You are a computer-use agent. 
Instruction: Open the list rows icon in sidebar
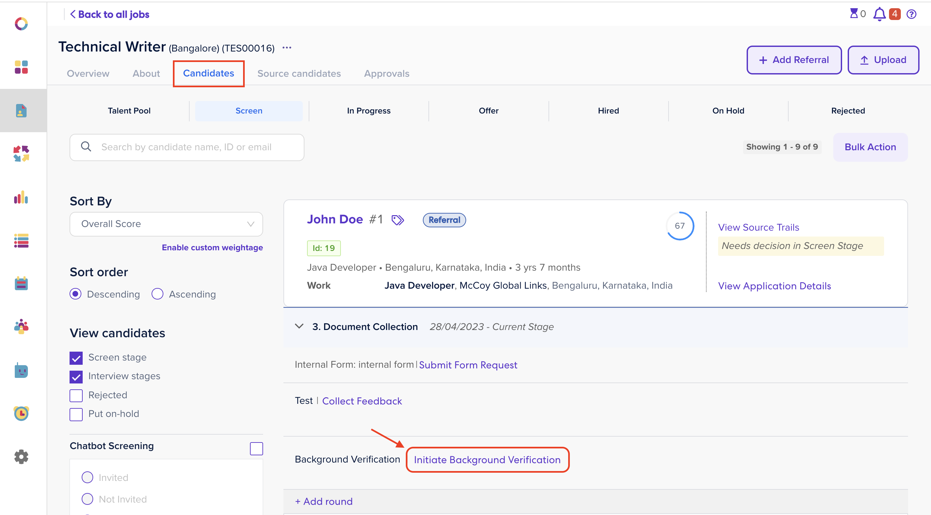(21, 241)
